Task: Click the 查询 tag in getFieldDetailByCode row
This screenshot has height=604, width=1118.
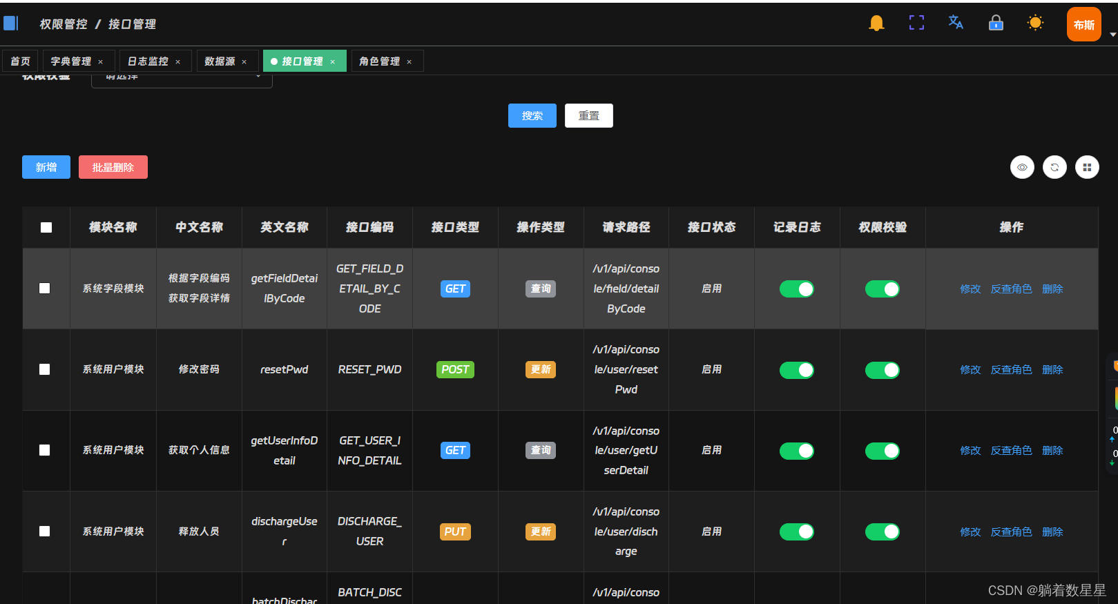Action: [541, 289]
